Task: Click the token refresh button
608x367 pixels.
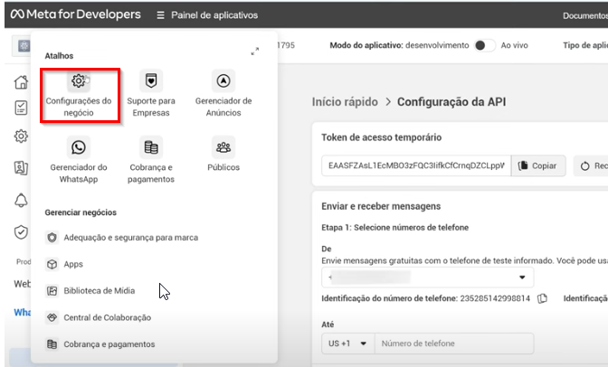Action: coord(591,165)
